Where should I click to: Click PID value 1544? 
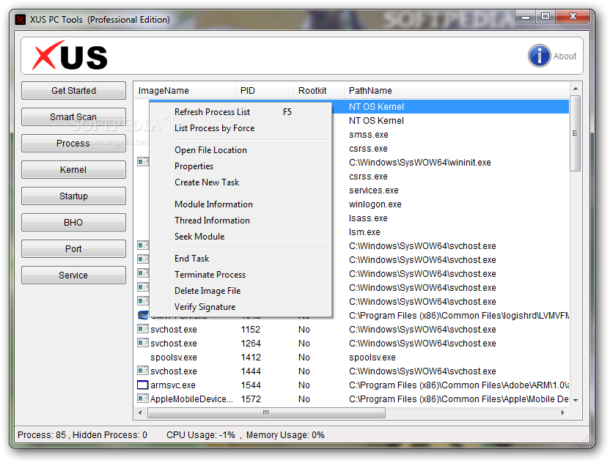click(251, 385)
